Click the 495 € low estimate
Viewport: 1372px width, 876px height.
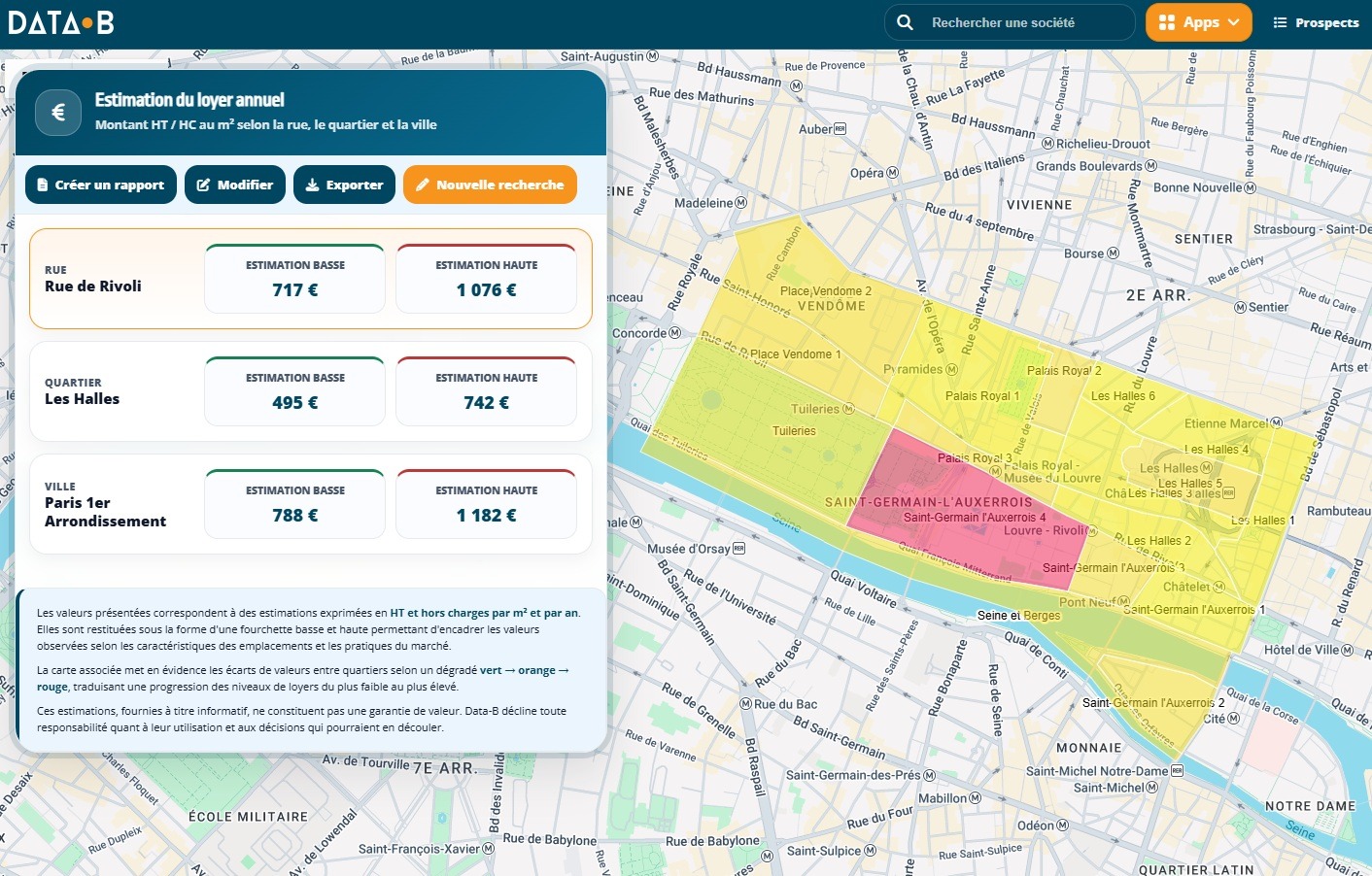coord(295,402)
